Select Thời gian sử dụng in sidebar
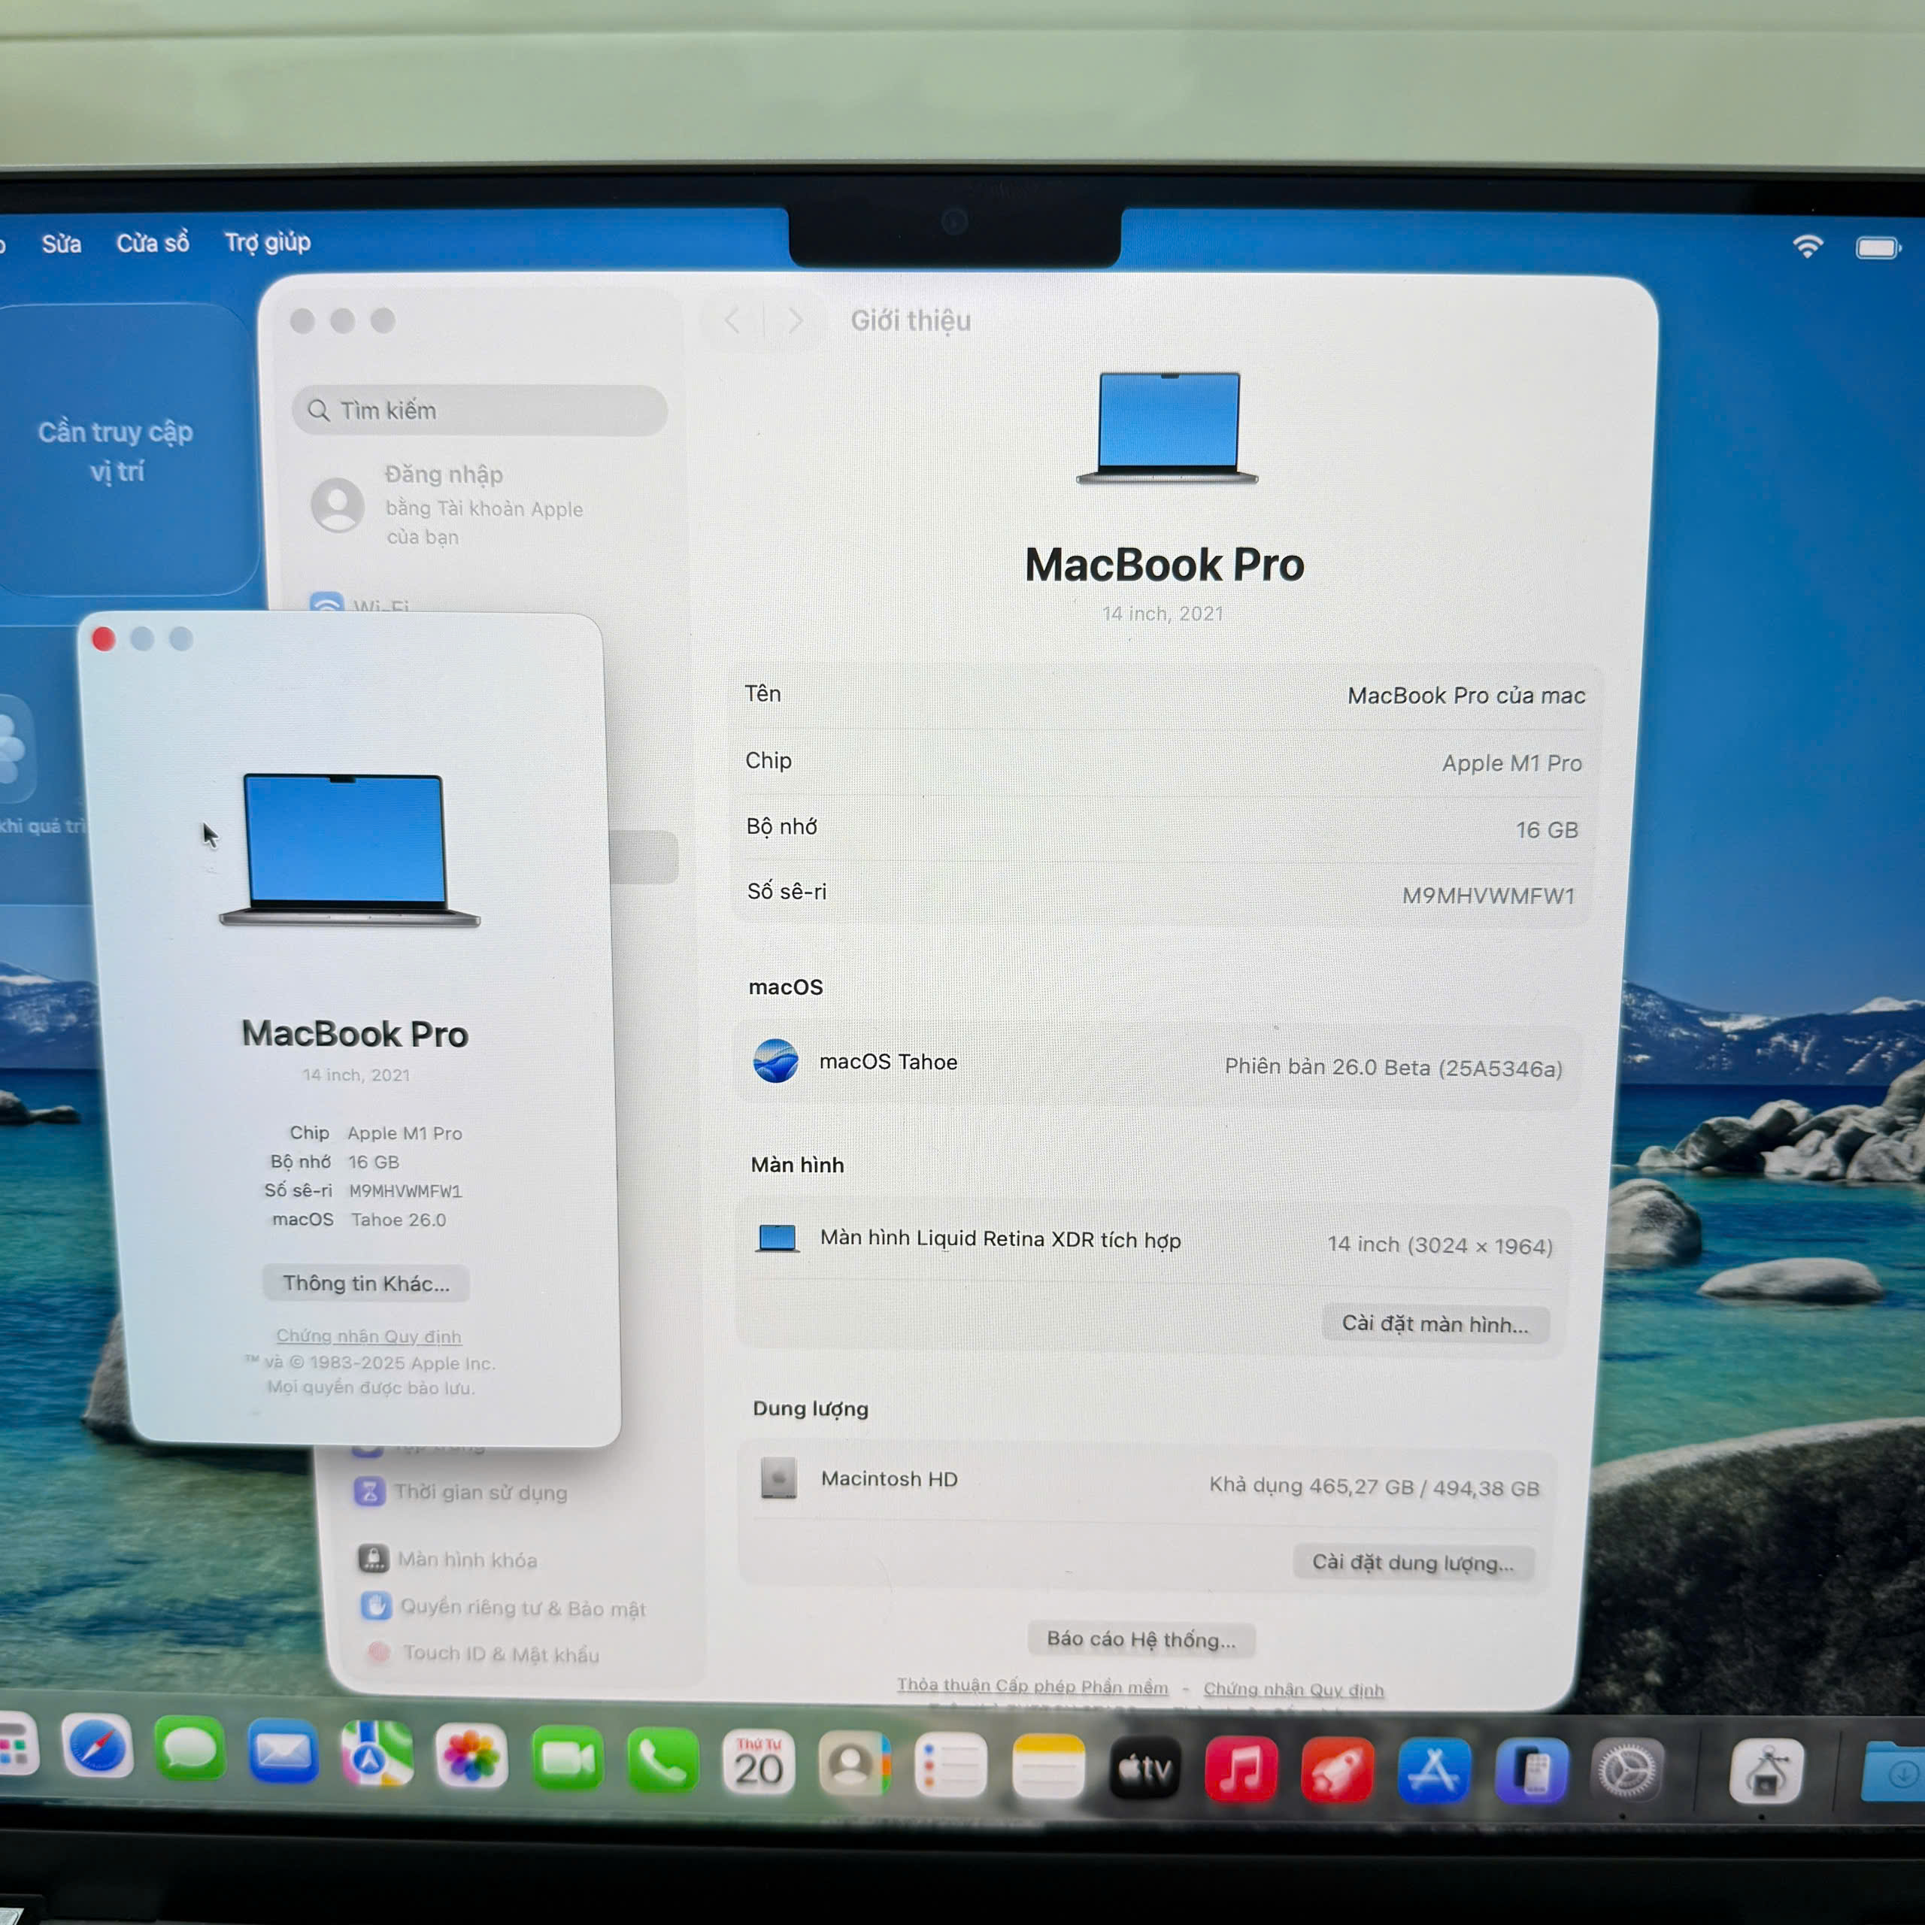The image size is (1925, 1925). pyautogui.click(x=461, y=1492)
